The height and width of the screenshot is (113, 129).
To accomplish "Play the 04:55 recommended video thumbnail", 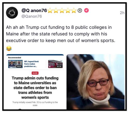I will coord(15,64).
